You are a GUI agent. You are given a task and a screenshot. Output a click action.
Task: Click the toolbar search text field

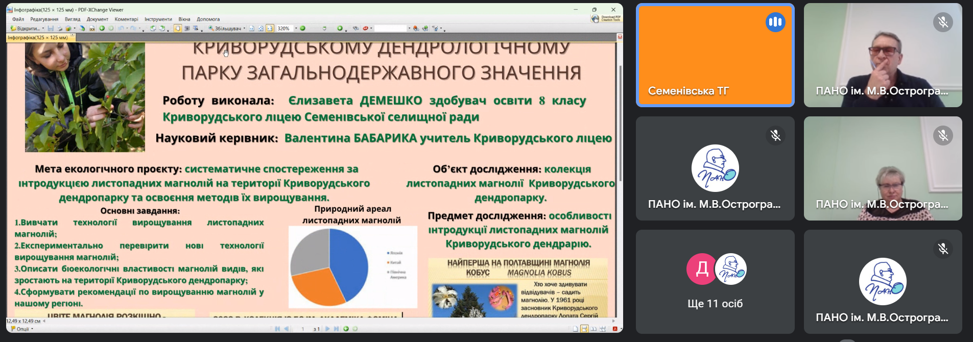click(391, 29)
